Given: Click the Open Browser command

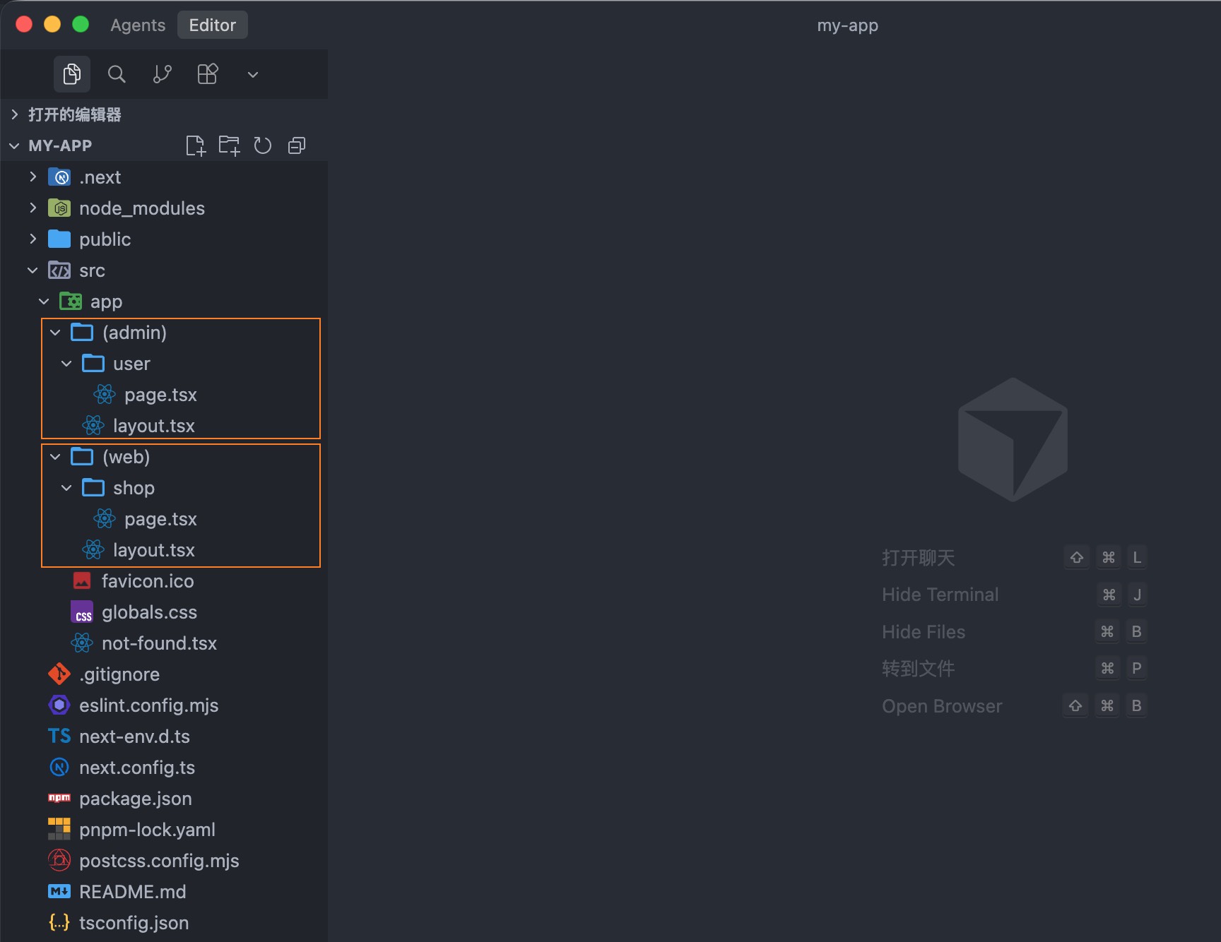Looking at the screenshot, I should 941,706.
